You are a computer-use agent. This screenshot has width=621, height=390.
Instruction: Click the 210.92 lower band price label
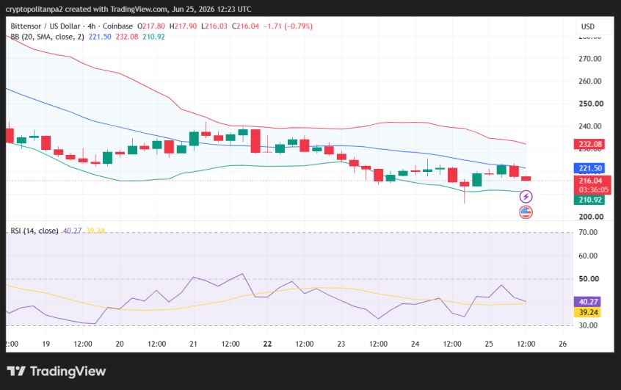click(589, 200)
